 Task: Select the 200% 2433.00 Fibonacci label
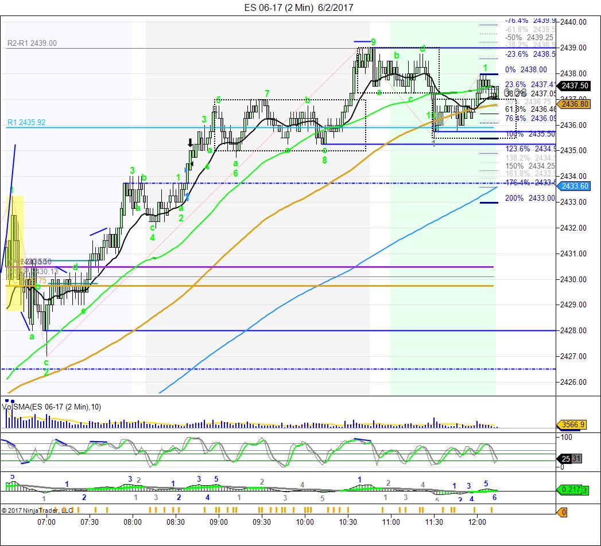pos(530,198)
